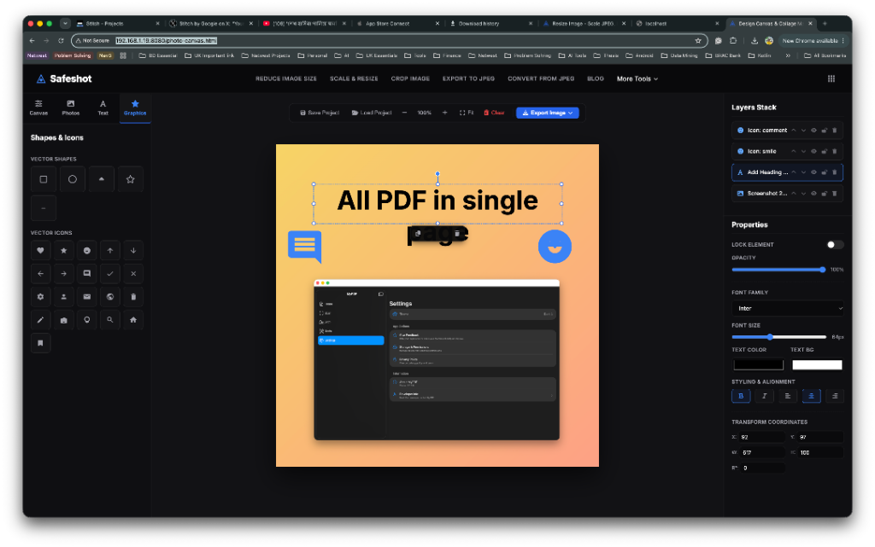
Task: Click the Save Project button
Action: [320, 113]
